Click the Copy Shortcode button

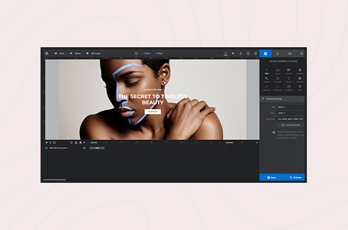coord(291,125)
